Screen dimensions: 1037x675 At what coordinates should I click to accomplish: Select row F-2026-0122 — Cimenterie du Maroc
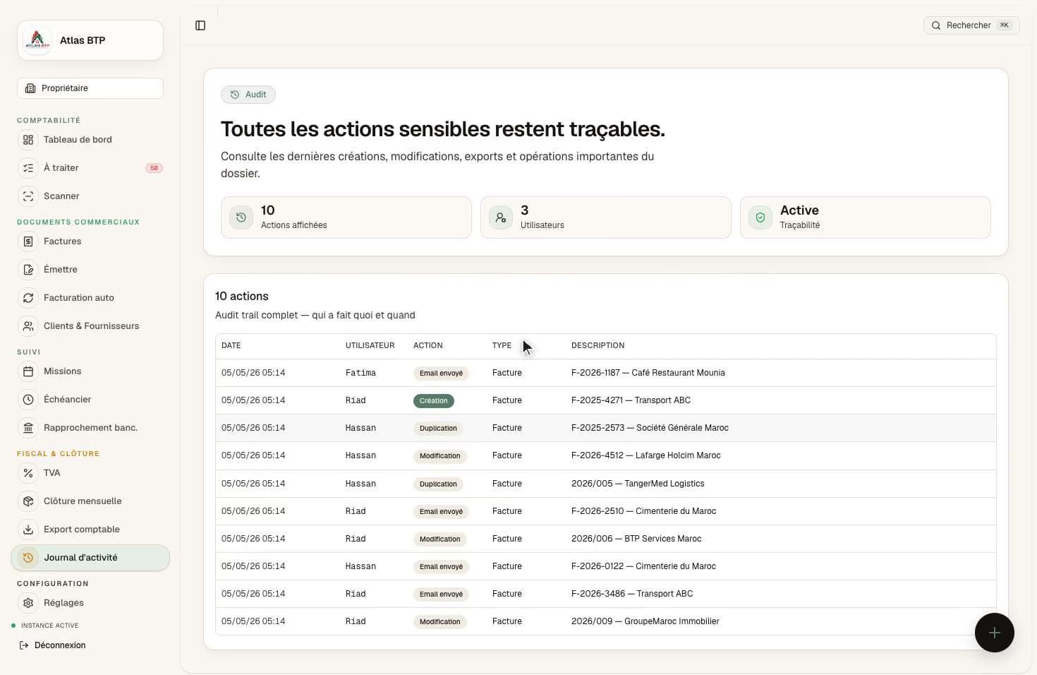(x=606, y=566)
